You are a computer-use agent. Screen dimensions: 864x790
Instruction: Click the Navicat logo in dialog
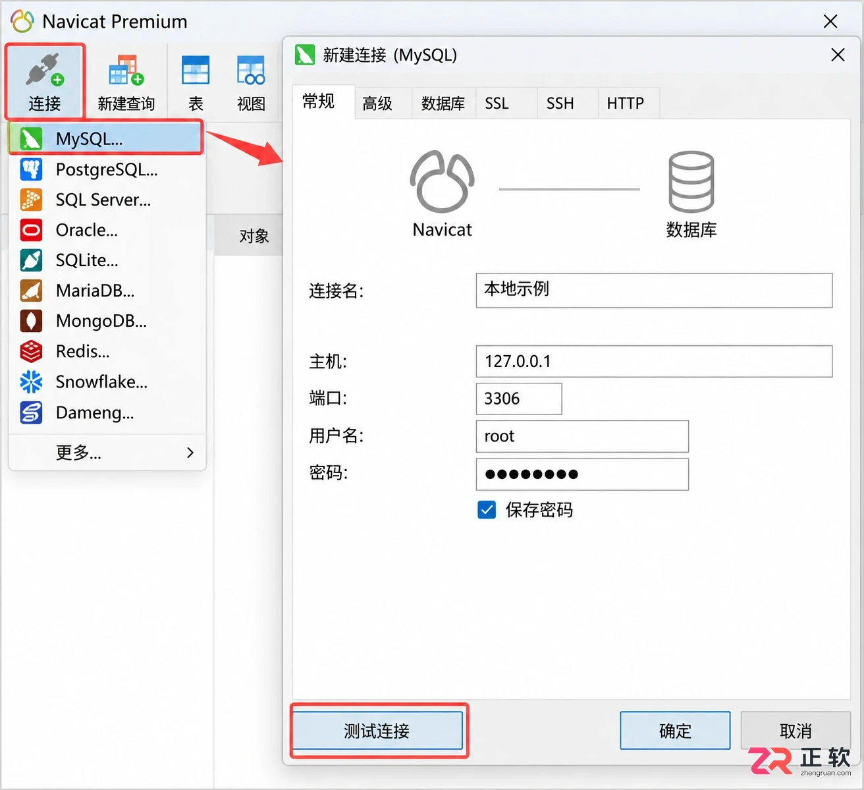(x=442, y=182)
